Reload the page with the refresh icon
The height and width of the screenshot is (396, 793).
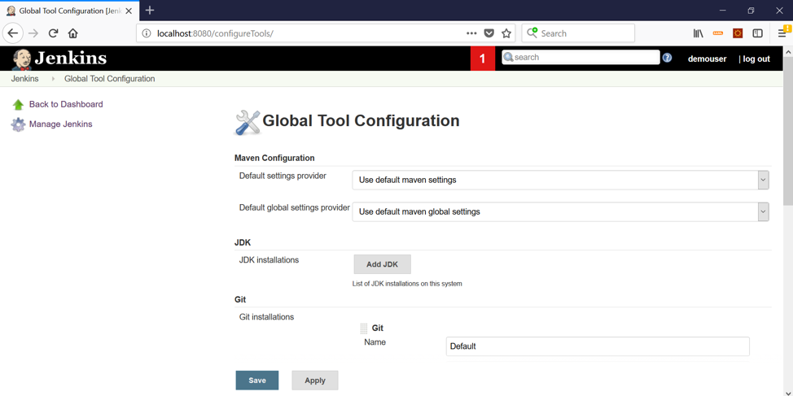[x=53, y=33]
